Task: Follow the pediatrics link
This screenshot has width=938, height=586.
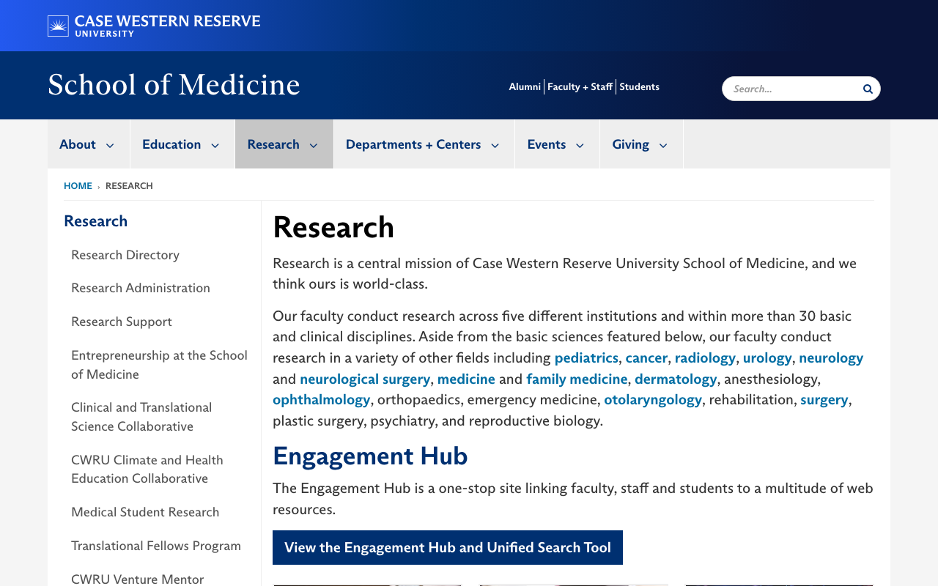Action: (586, 357)
